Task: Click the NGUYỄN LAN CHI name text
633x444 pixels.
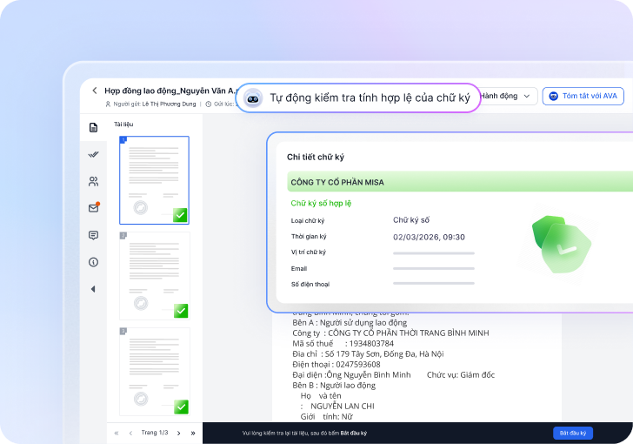Action: (343, 406)
